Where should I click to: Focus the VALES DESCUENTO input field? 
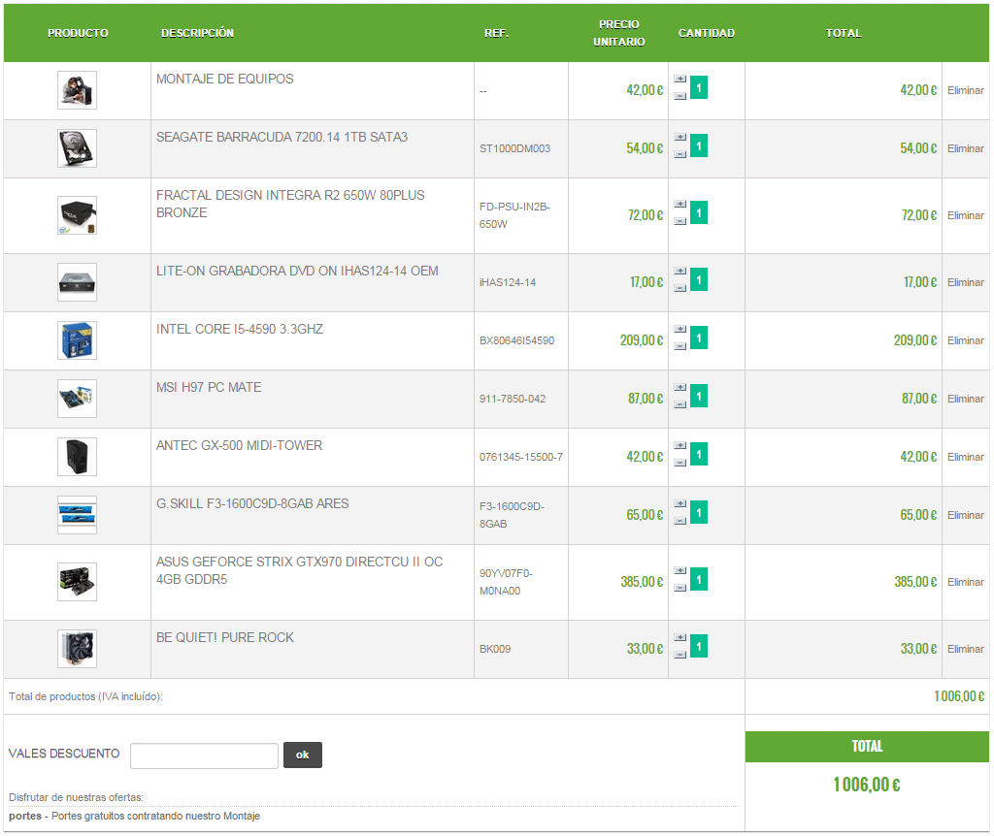pyautogui.click(x=204, y=756)
